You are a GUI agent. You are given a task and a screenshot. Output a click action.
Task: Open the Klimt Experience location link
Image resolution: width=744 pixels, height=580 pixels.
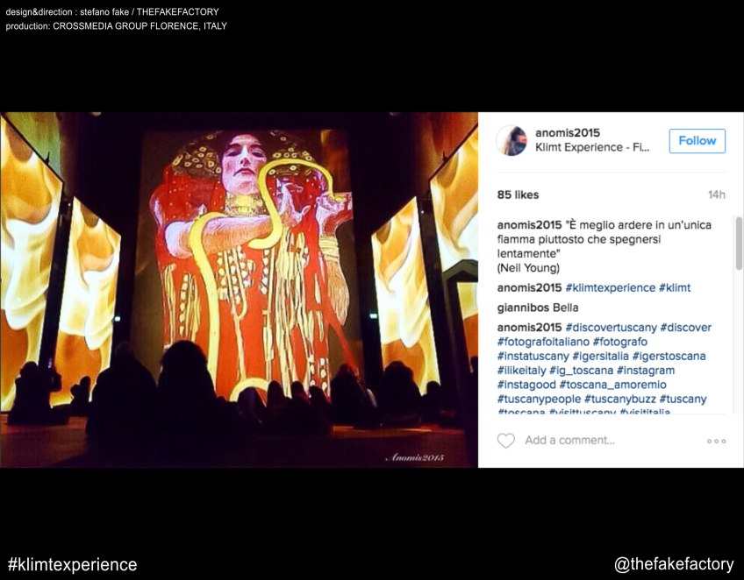point(592,147)
